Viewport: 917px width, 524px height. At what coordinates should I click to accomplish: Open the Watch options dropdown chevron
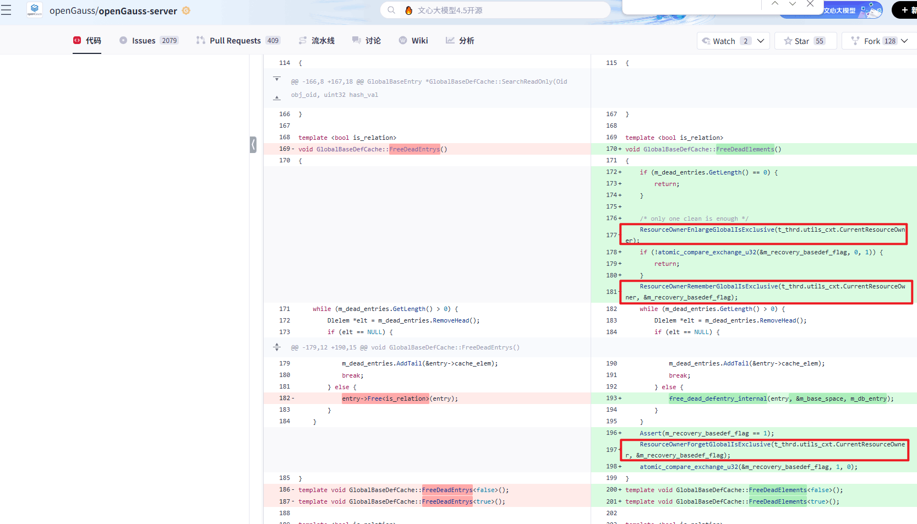pos(761,40)
